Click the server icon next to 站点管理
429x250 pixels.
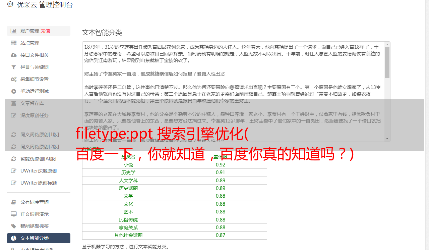pos(14,43)
